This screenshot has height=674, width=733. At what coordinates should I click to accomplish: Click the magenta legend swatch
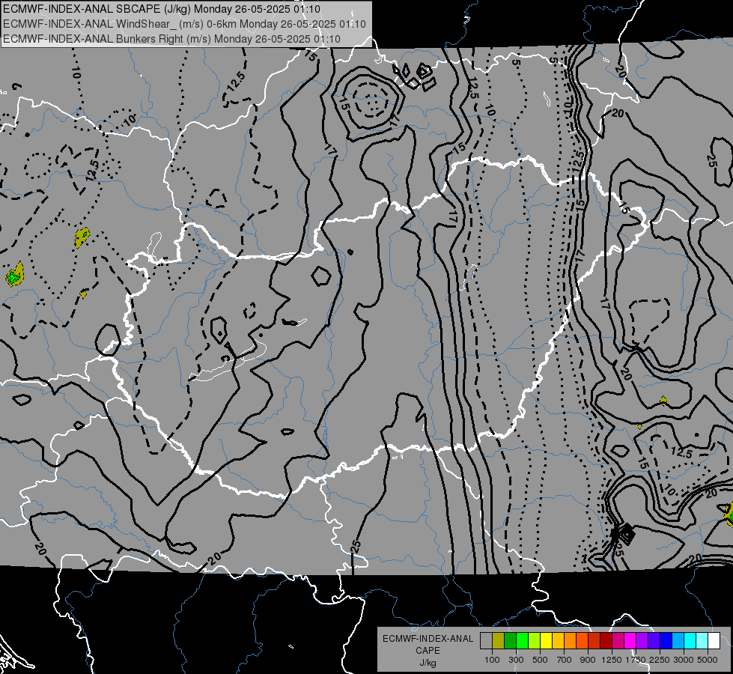coord(630,640)
